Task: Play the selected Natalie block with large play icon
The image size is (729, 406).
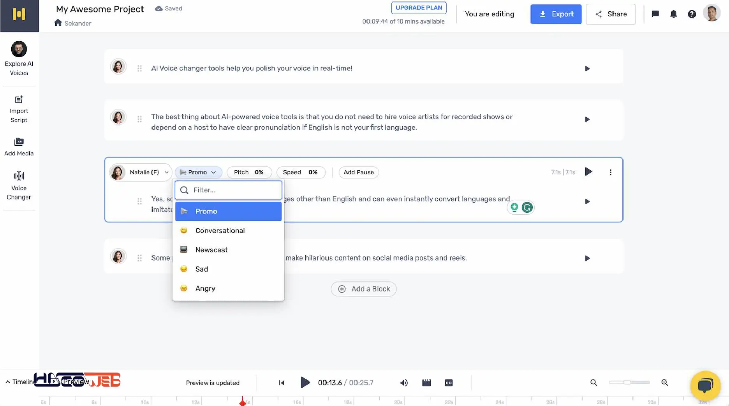Action: (588, 172)
